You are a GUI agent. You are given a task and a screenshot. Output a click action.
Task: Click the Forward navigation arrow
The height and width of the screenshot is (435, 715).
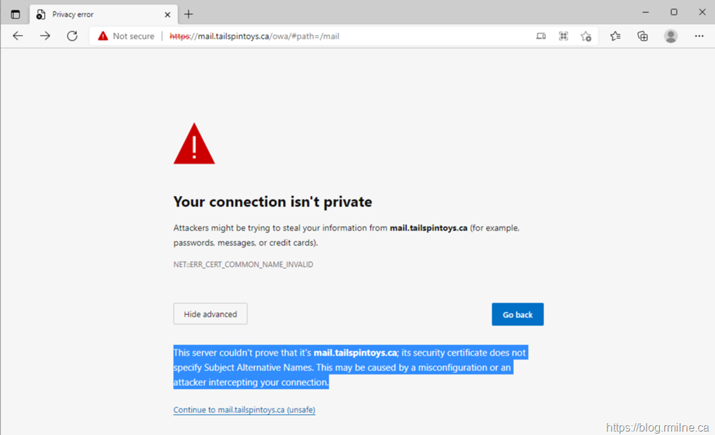45,36
